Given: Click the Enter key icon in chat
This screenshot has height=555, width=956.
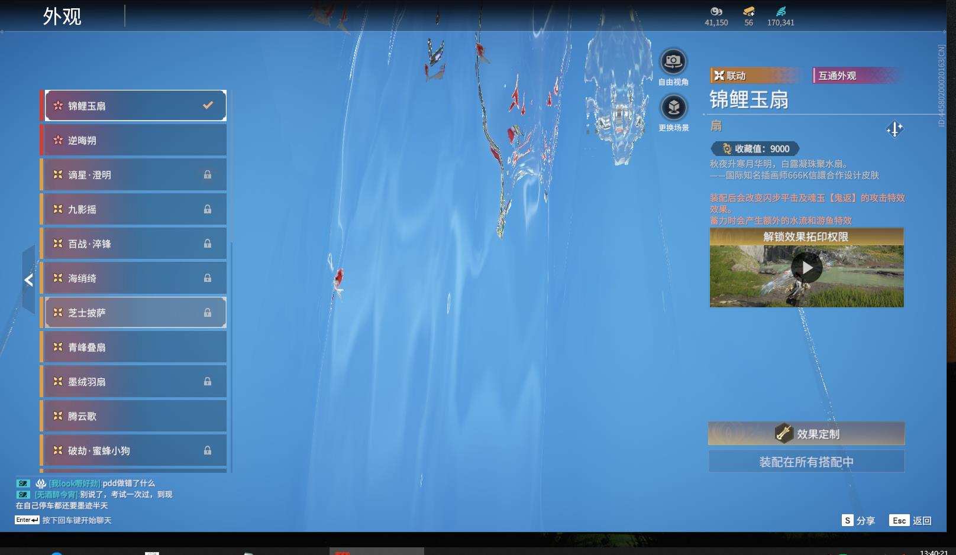Looking at the screenshot, I should pos(27,520).
